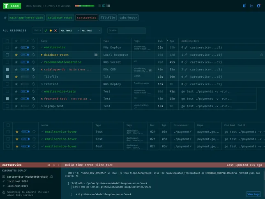Image resolution: width=265 pixels, height=199 pixels.
Task: Open endpoint link icon in catalogue-db row
Action: 186,70
